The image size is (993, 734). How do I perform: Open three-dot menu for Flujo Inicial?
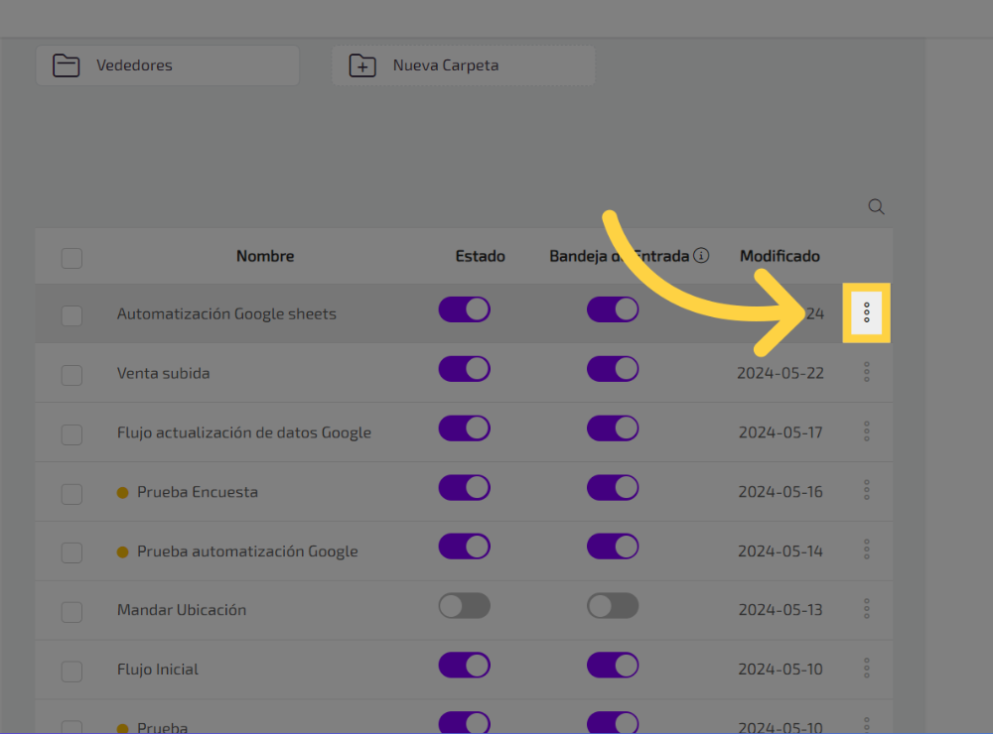point(866,669)
